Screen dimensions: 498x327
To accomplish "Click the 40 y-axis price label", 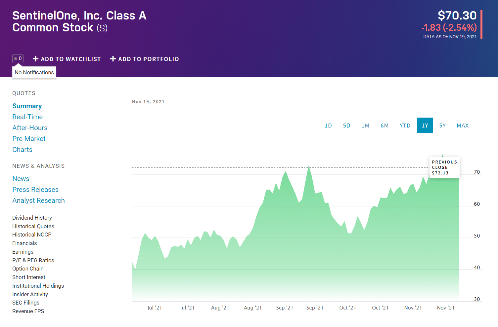I will pos(477,268).
